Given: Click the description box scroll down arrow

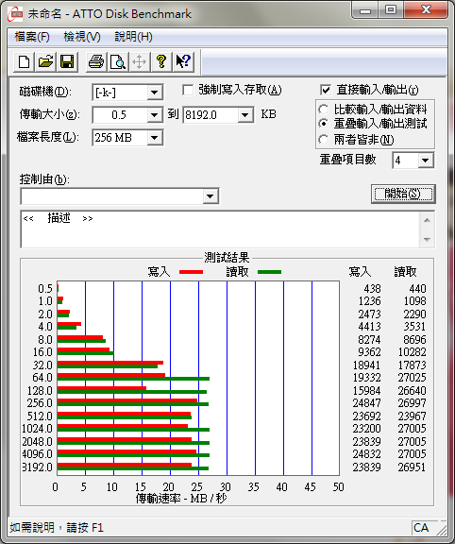Looking at the screenshot, I should click(427, 239).
